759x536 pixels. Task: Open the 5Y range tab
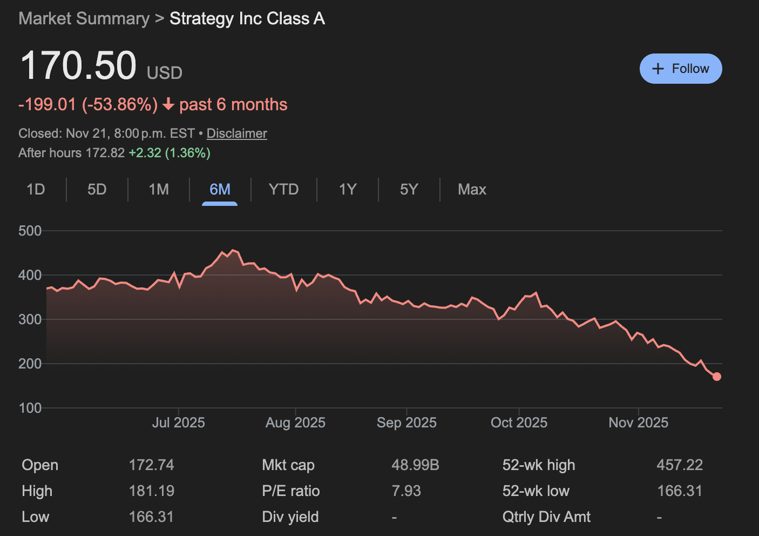[409, 190]
